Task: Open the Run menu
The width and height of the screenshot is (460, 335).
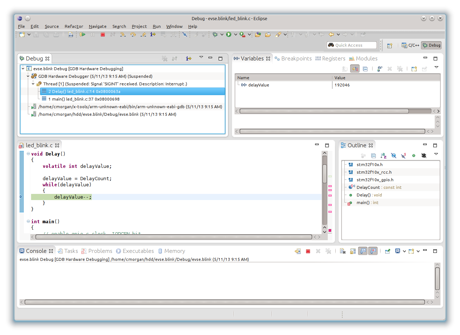Action: (156, 26)
